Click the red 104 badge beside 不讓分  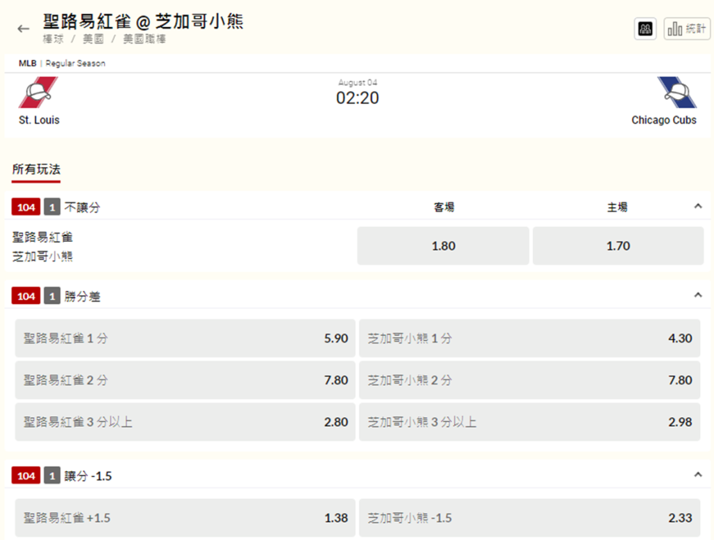26,208
